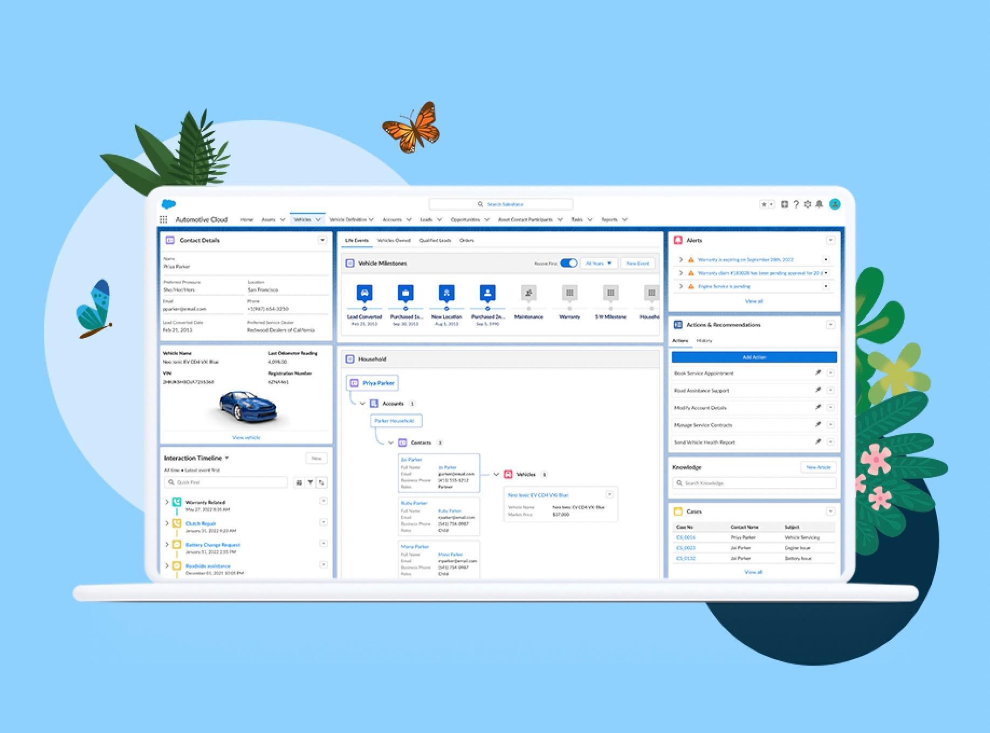Open the Salesforce app launcher waffle icon
The image size is (990, 733).
[x=163, y=219]
